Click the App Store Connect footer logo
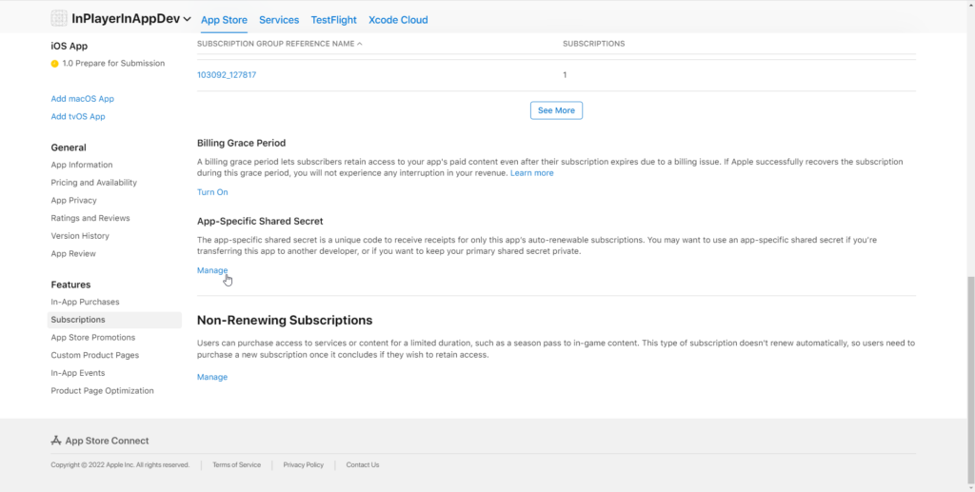The image size is (975, 492). coord(100,441)
